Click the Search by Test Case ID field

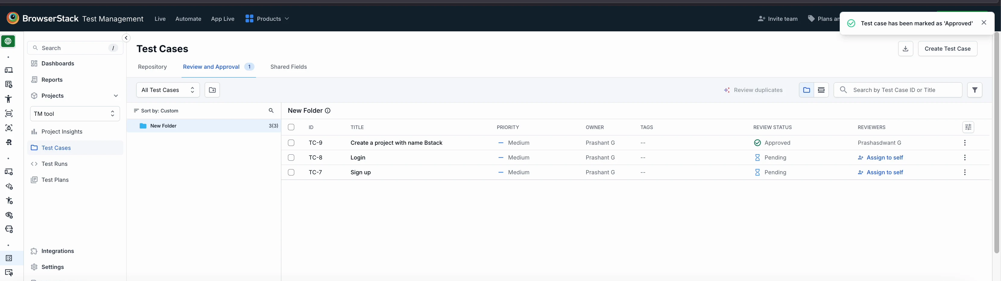[x=898, y=90]
